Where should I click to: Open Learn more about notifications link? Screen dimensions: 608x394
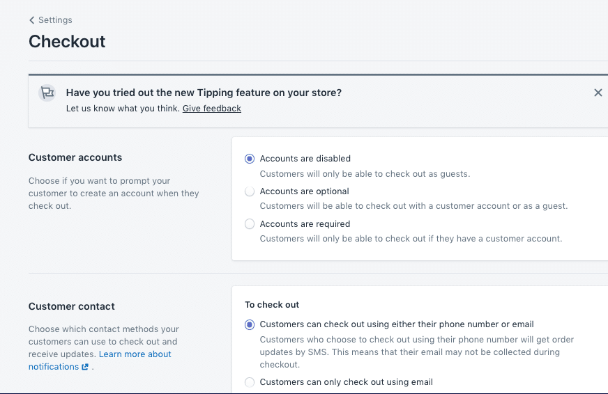tap(135, 354)
